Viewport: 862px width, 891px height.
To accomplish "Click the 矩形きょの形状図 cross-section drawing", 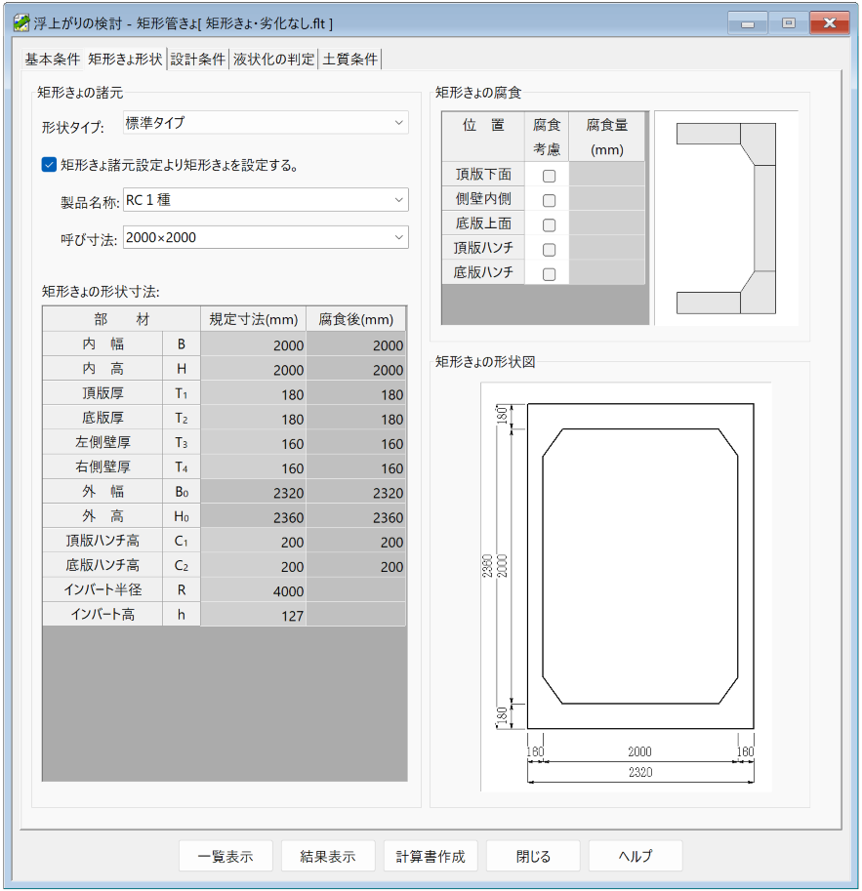I will click(626, 587).
